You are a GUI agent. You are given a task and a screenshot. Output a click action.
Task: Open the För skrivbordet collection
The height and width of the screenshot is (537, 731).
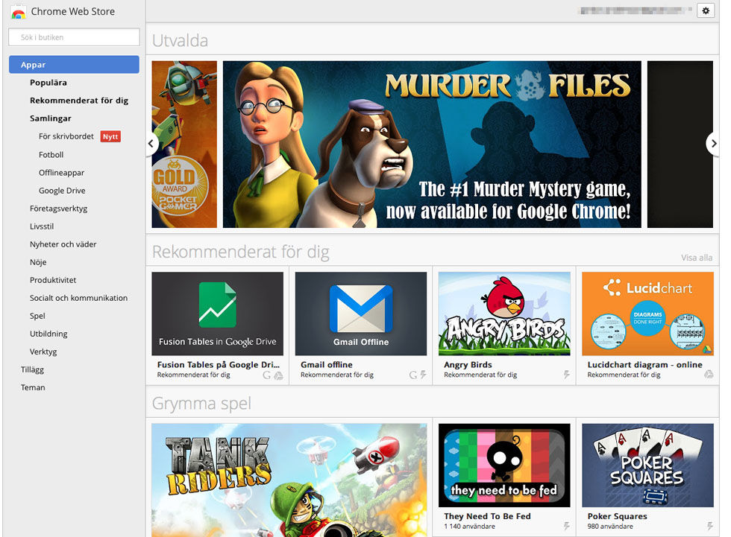coord(66,136)
